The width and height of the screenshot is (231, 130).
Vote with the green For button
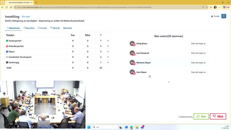[x=201, y=116]
